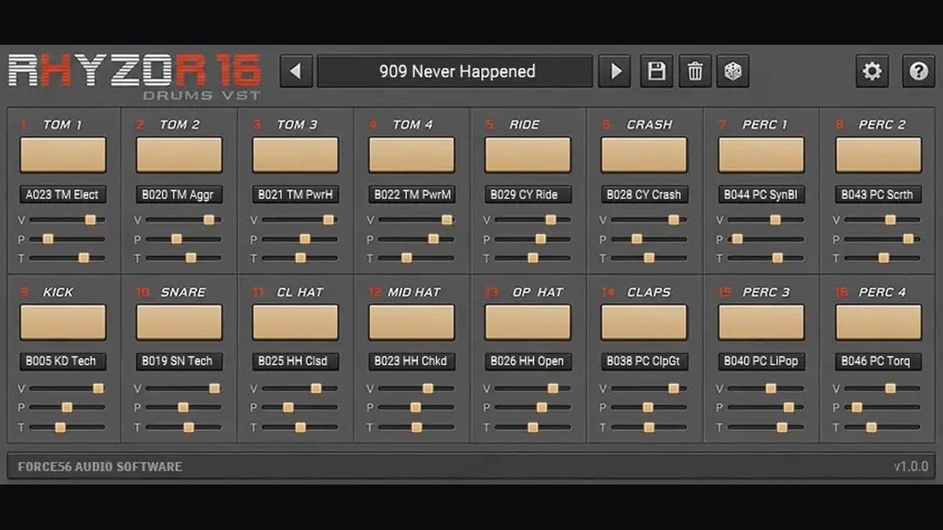Open the 'B005 KD Tech' sample selector
The image size is (943, 530).
(x=63, y=361)
